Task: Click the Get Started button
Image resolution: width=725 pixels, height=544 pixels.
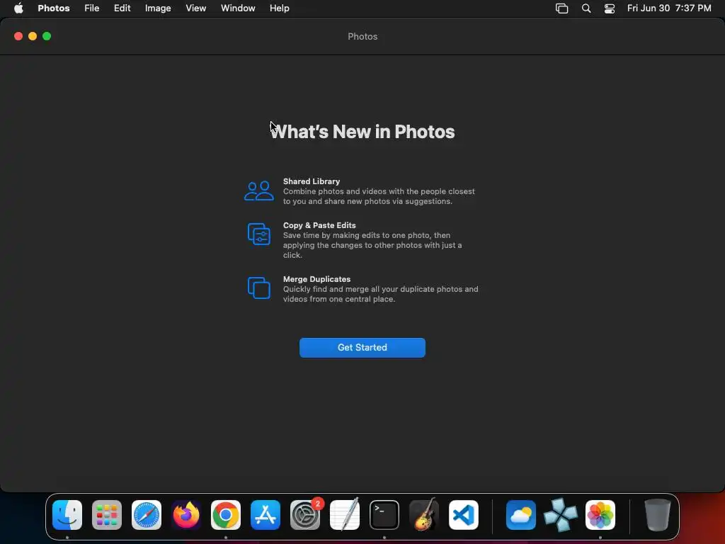Action: (x=362, y=347)
